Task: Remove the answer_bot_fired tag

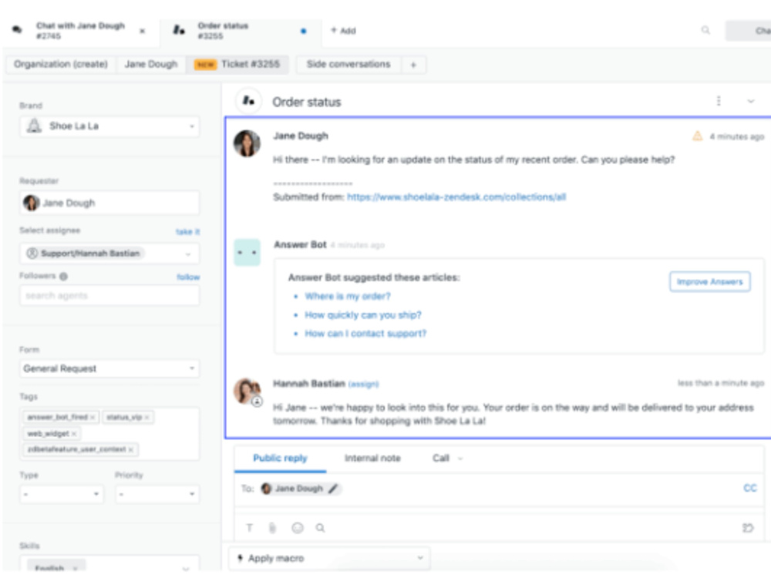Action: click(93, 417)
